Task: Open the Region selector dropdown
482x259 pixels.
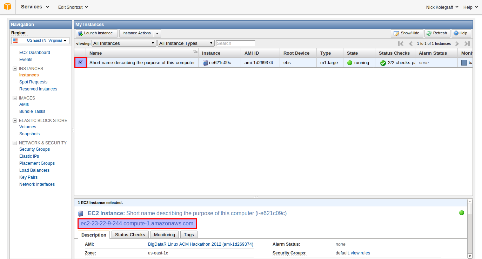Action: pos(40,41)
